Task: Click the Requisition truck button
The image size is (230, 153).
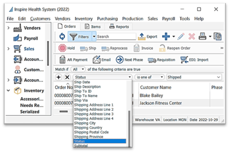Action: pyautogui.click(x=162, y=60)
